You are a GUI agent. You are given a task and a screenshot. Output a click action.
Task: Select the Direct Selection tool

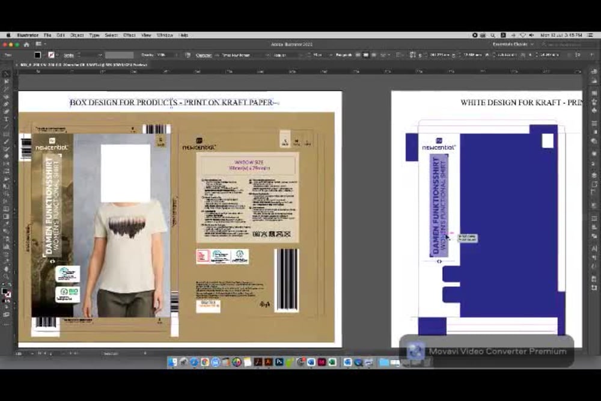pyautogui.click(x=6, y=81)
